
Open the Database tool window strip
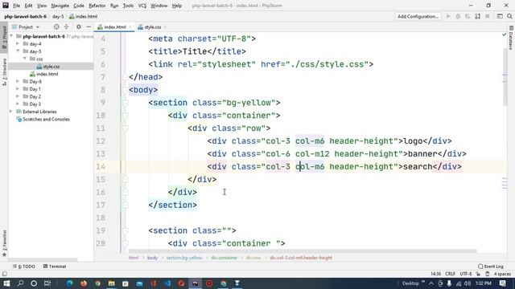pyautogui.click(x=511, y=39)
